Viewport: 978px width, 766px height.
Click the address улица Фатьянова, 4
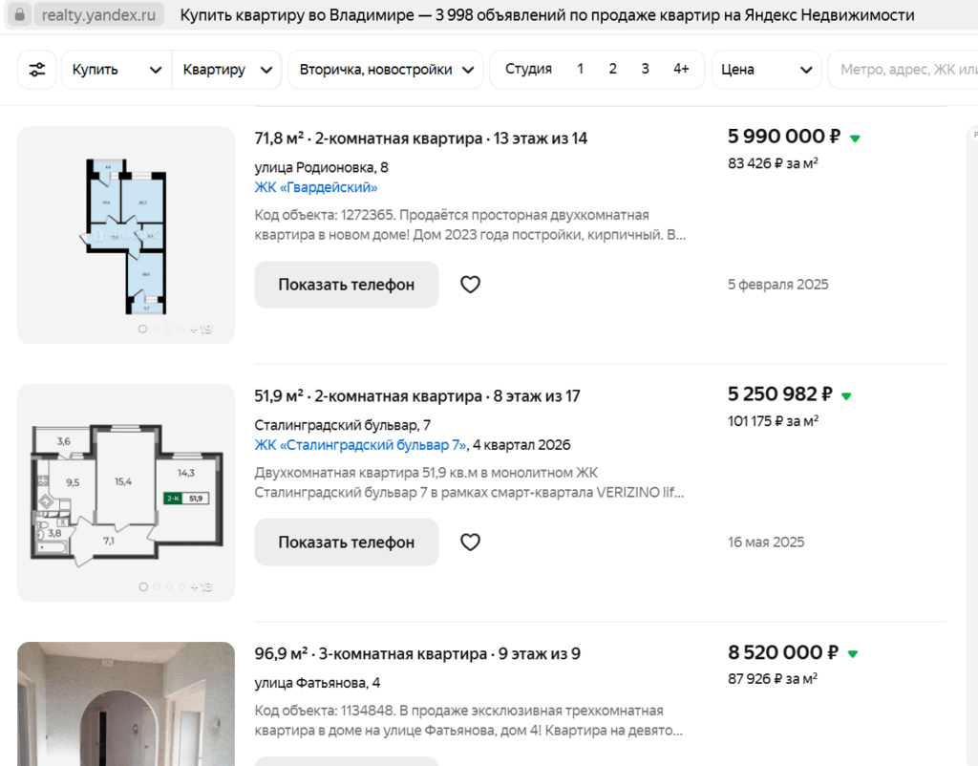tap(317, 682)
